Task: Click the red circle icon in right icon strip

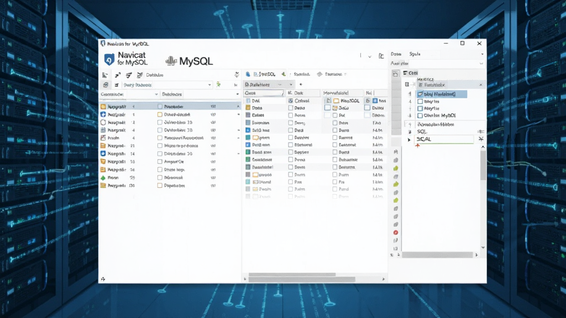Action: pyautogui.click(x=396, y=232)
